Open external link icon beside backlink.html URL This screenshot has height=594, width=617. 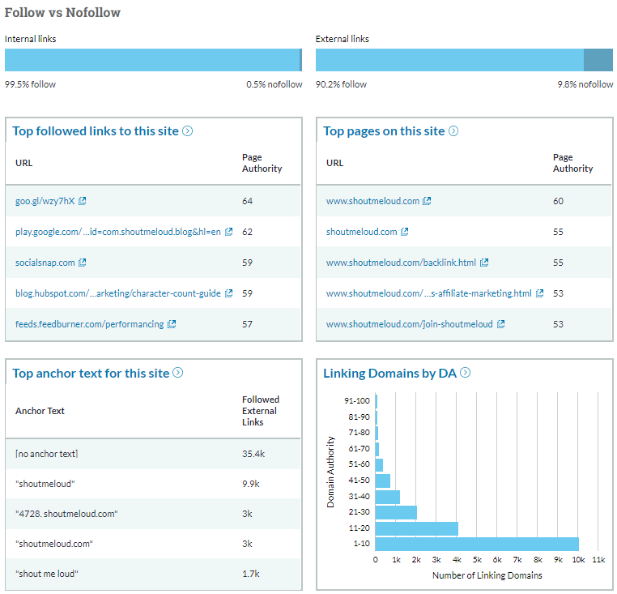pyautogui.click(x=484, y=263)
